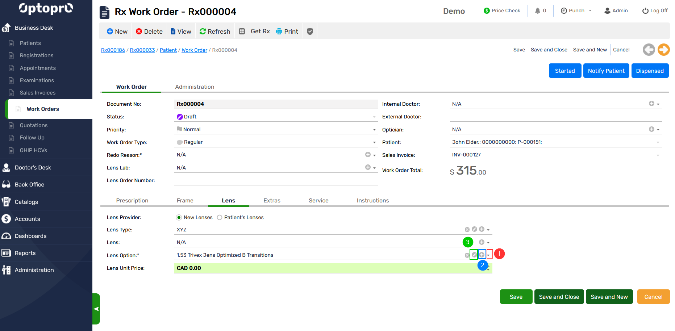Select the New Lenses radio button
This screenshot has width=675, height=331.
click(179, 217)
